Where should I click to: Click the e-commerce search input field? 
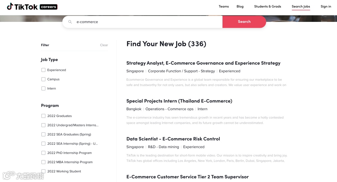pos(147,22)
